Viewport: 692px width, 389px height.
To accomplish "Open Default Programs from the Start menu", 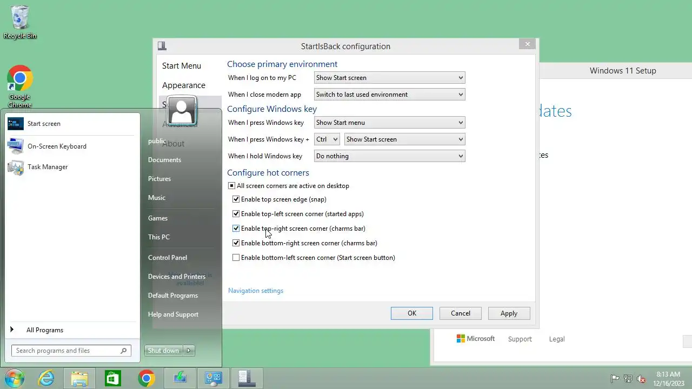I will pos(173,296).
